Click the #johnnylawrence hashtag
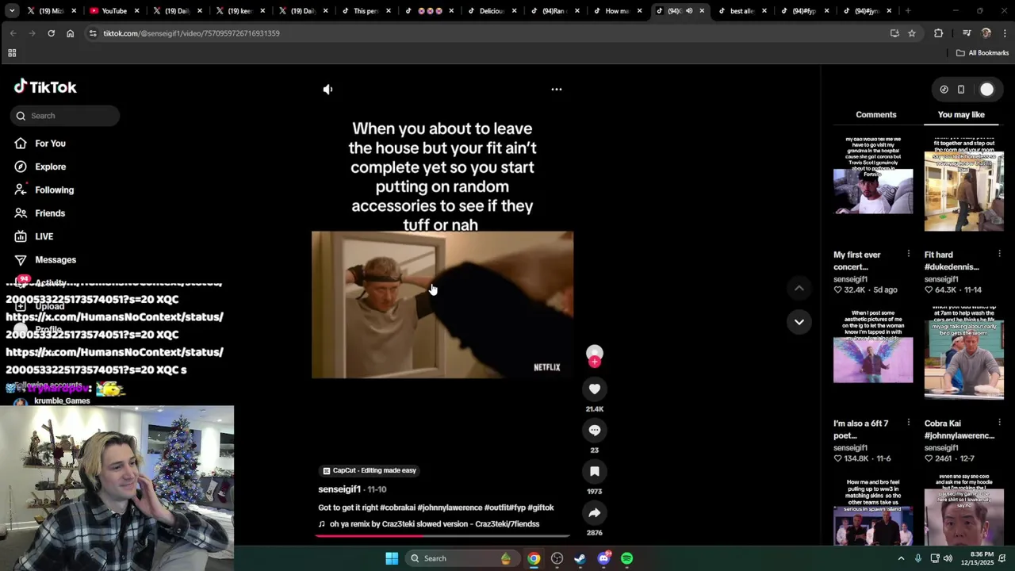The height and width of the screenshot is (571, 1015). 450,508
